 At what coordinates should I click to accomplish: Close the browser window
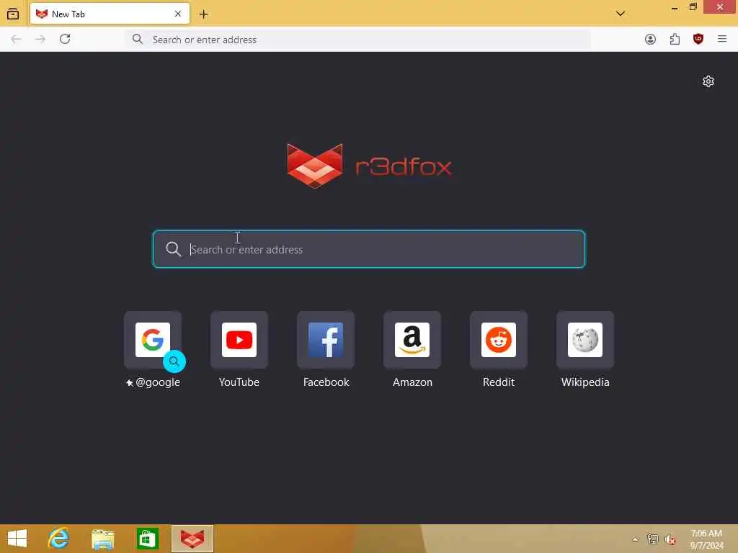720,7
